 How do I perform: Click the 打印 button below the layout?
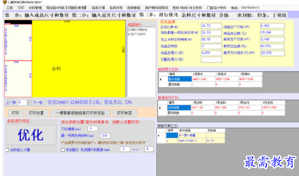[x=16, y=113]
